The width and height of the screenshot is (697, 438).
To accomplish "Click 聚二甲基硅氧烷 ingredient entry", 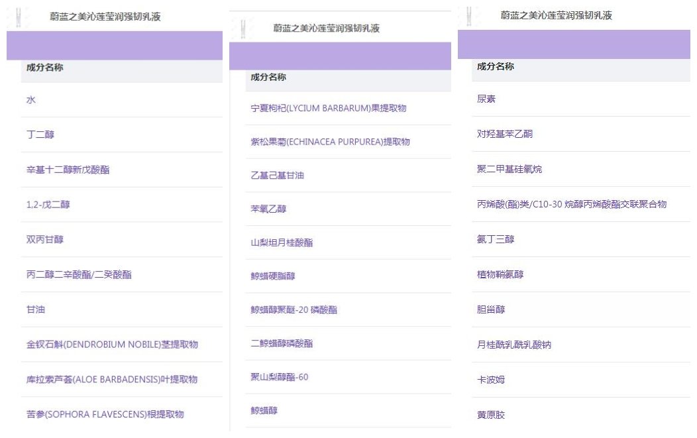I will (x=509, y=169).
